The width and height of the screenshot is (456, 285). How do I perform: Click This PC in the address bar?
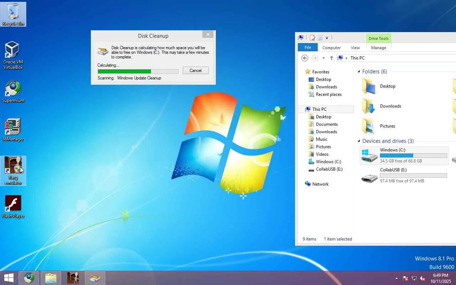357,58
